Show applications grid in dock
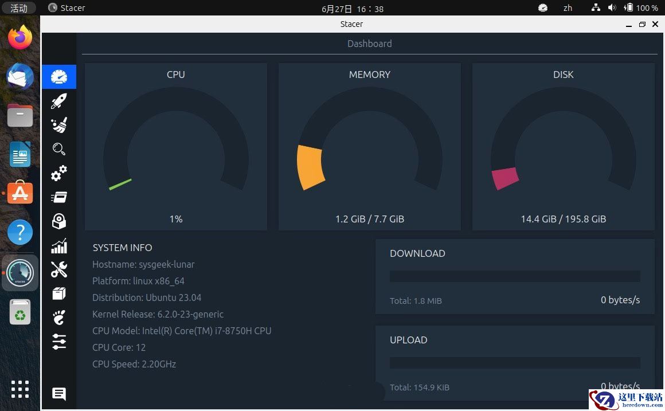 [20, 389]
